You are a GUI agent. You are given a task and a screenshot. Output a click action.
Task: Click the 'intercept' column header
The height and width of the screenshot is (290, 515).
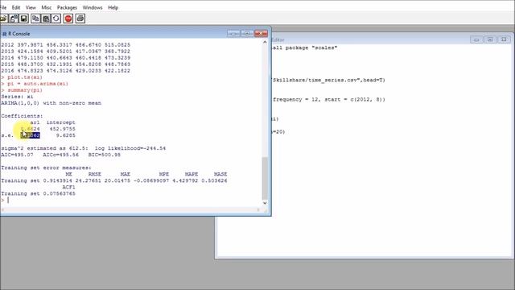point(61,122)
